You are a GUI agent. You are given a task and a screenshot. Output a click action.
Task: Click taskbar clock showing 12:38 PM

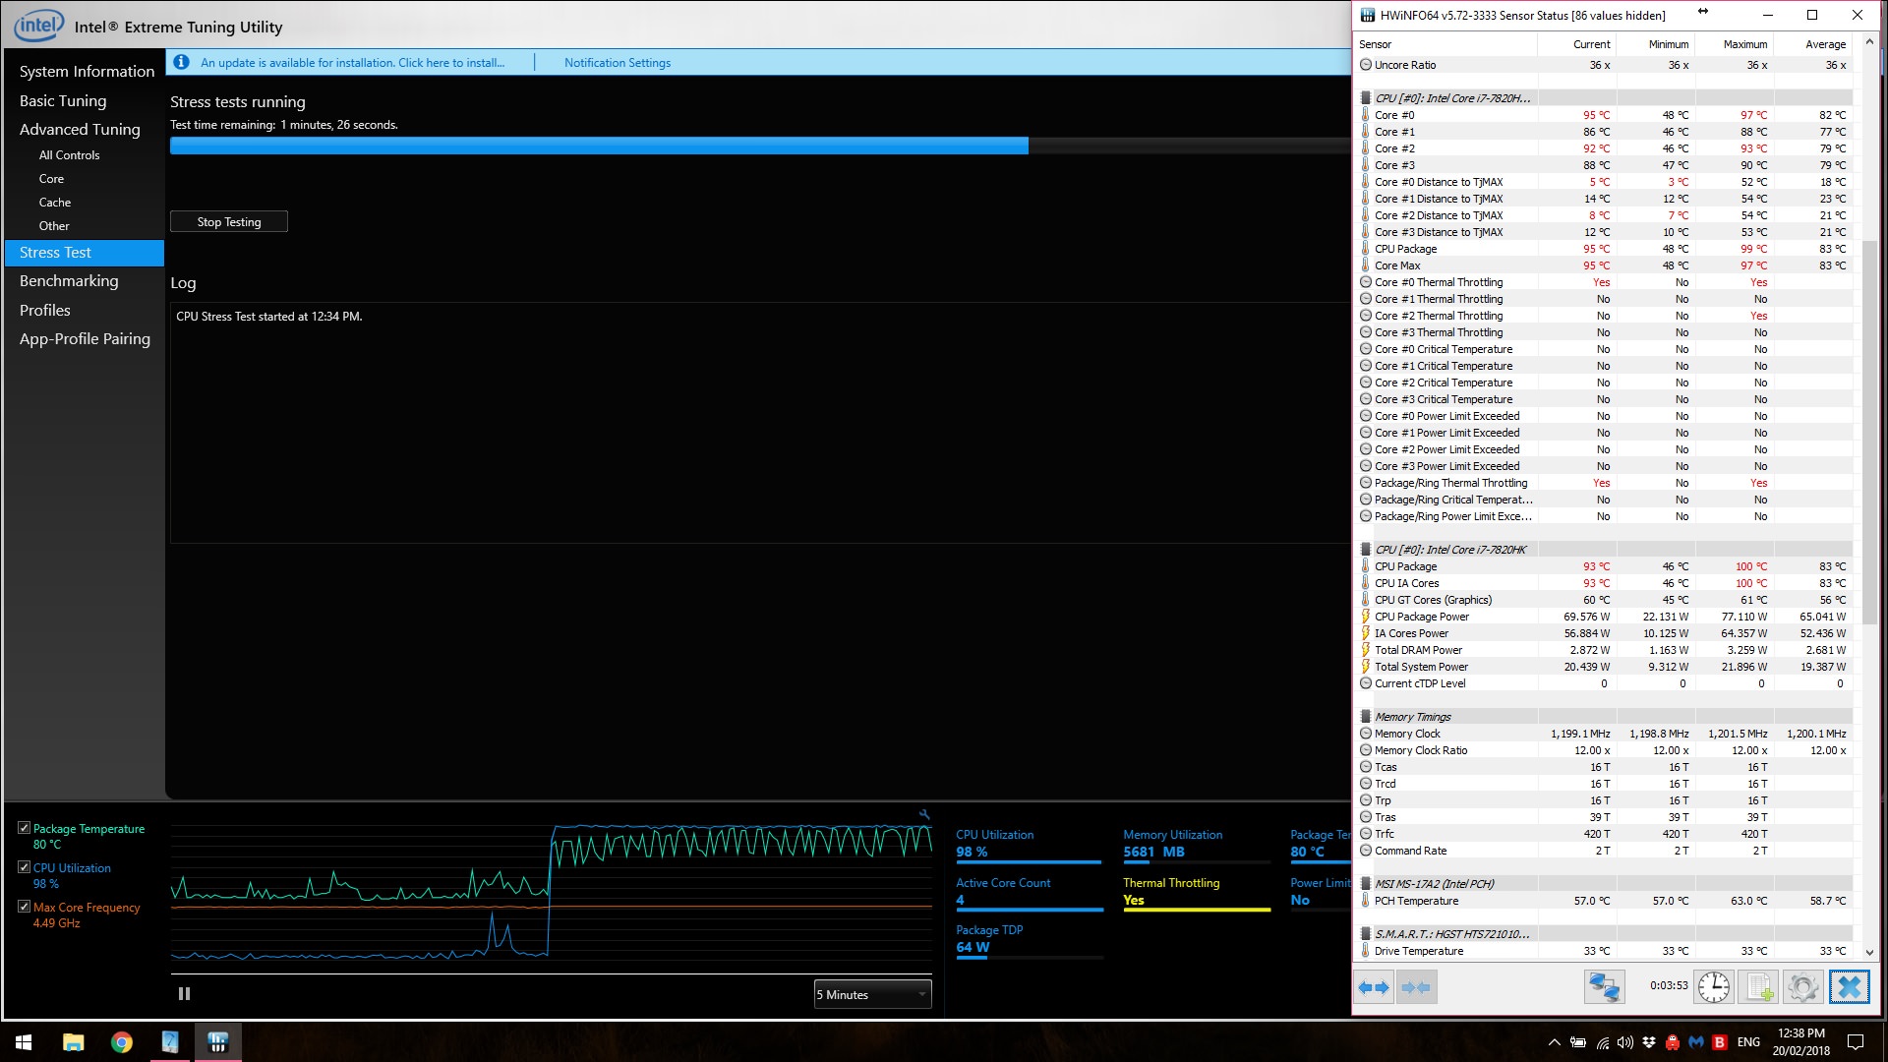click(1800, 1042)
